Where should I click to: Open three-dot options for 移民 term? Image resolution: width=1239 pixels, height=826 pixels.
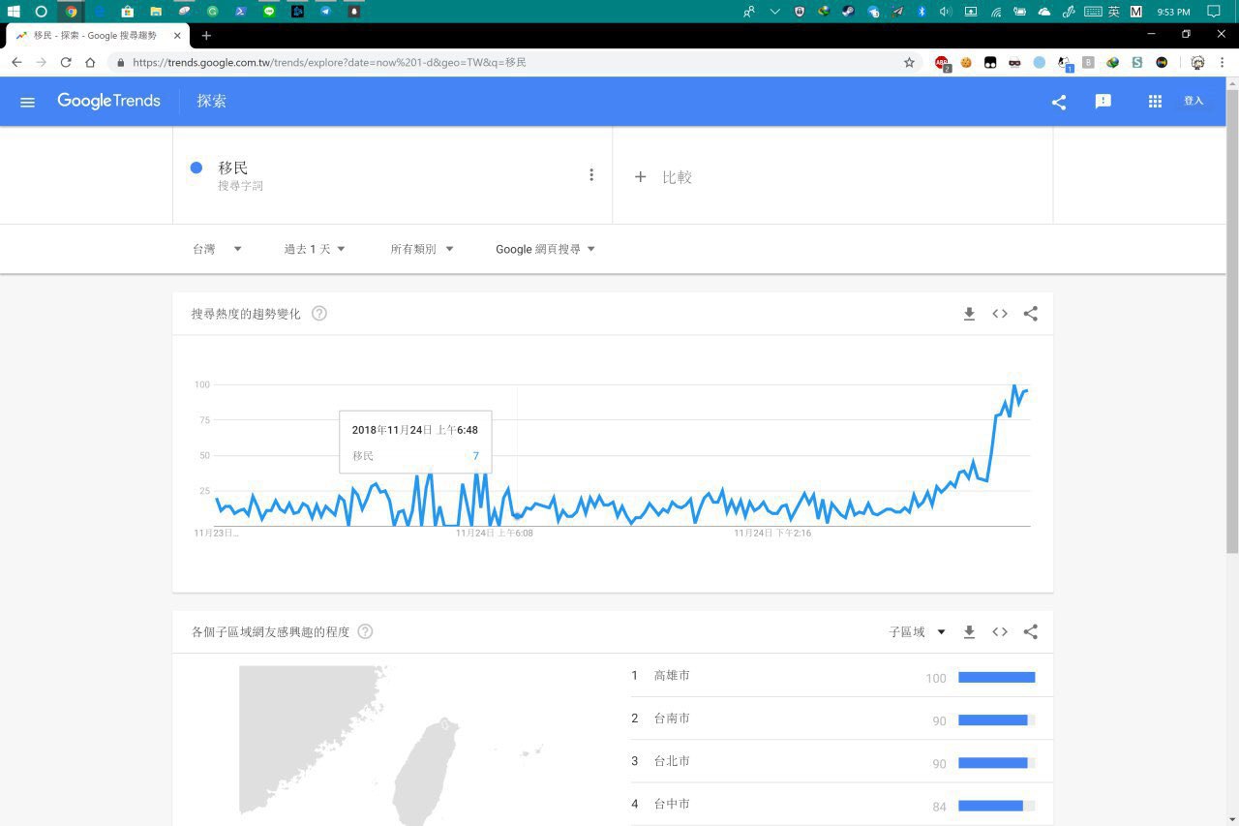(591, 175)
